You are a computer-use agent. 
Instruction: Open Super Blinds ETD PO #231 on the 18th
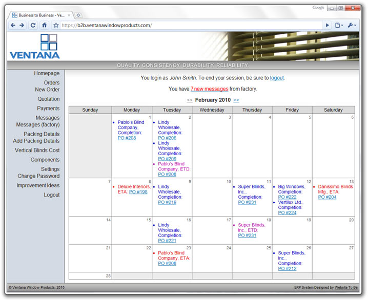(247, 235)
